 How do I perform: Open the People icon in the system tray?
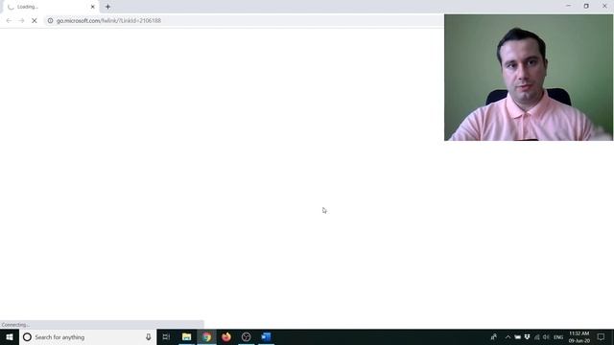pyautogui.click(x=494, y=337)
